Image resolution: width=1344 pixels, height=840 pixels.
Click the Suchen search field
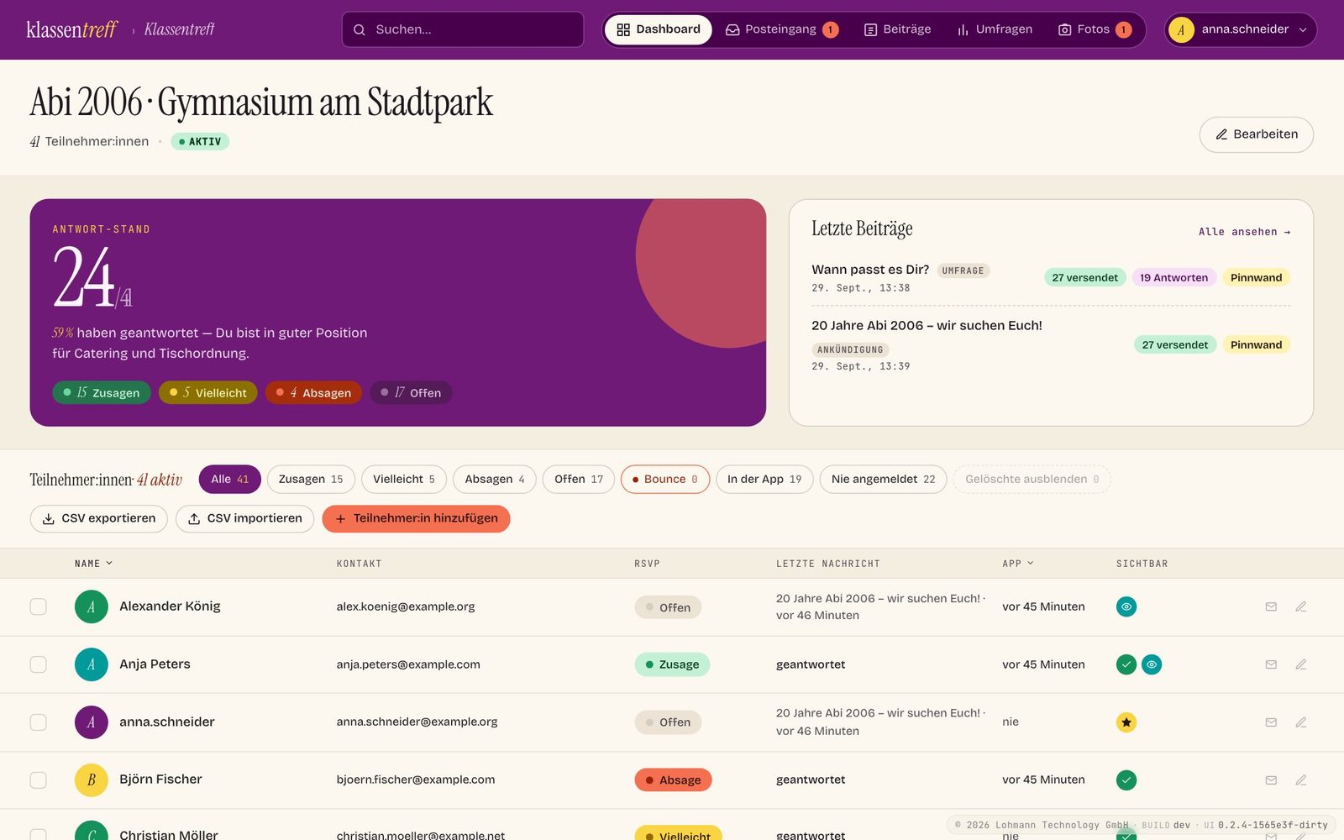pos(463,29)
